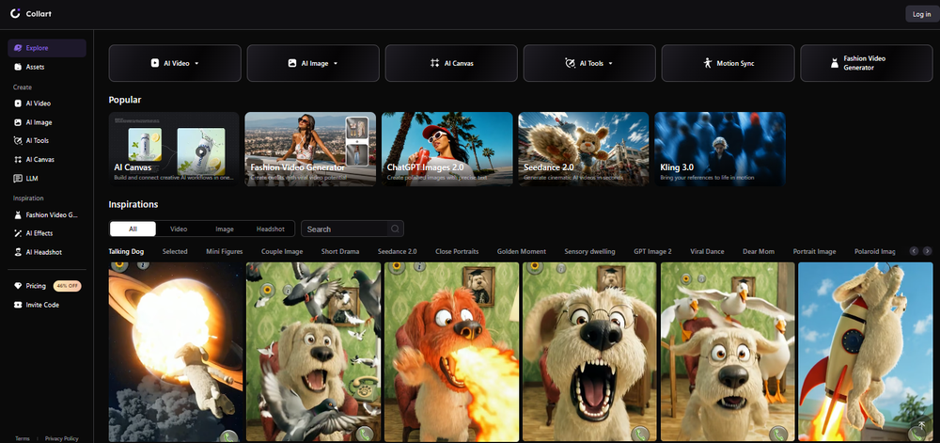Click the picture icon on top AI Image button

pos(292,63)
